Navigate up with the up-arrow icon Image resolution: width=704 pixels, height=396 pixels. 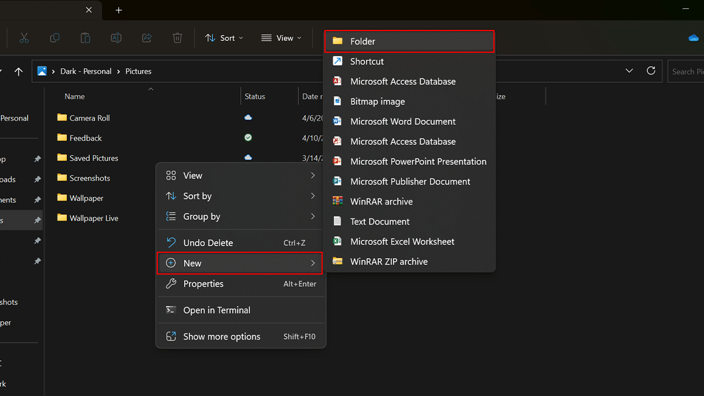click(18, 71)
